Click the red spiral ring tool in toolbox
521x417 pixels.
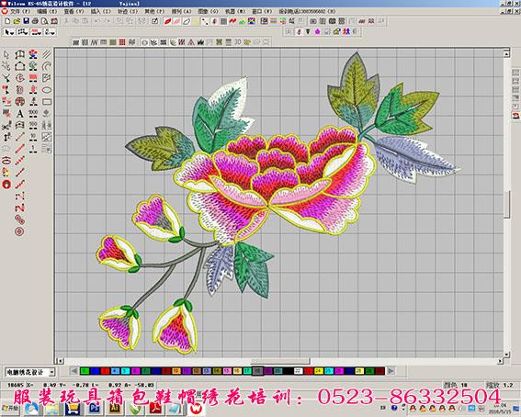point(19,231)
